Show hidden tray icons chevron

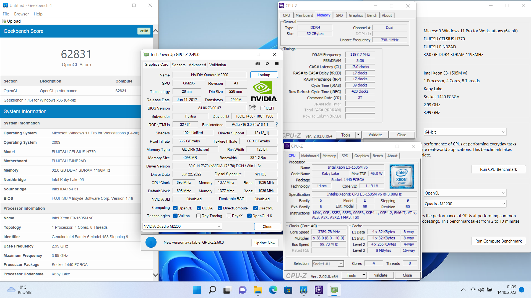pyautogui.click(x=463, y=290)
